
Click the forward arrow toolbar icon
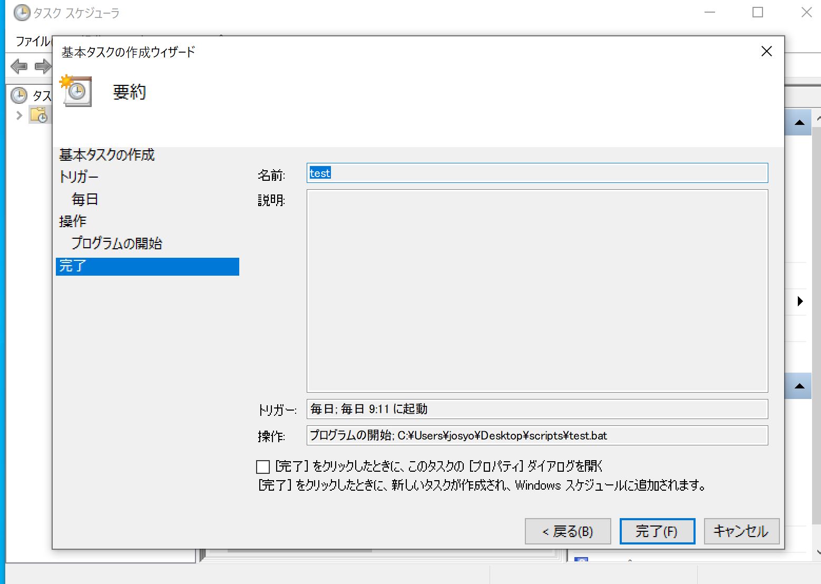pyautogui.click(x=43, y=66)
